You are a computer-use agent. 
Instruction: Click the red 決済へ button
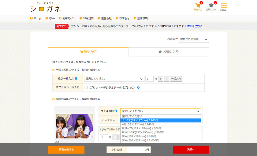coord(191,150)
